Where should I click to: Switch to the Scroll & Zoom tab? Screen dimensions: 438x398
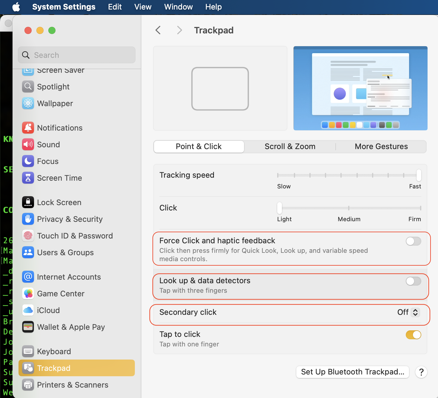[290, 146]
